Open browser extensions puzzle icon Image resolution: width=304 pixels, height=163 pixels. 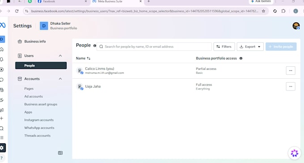point(283,11)
